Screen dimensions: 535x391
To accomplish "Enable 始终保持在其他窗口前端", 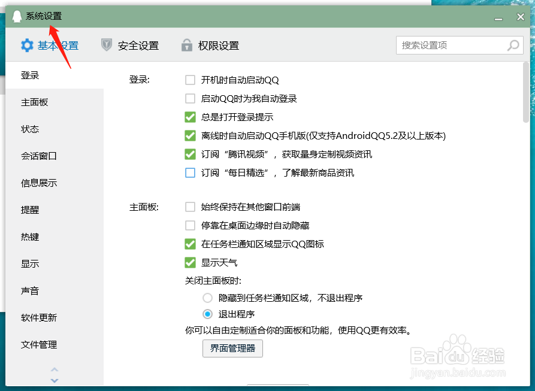I will [190, 207].
